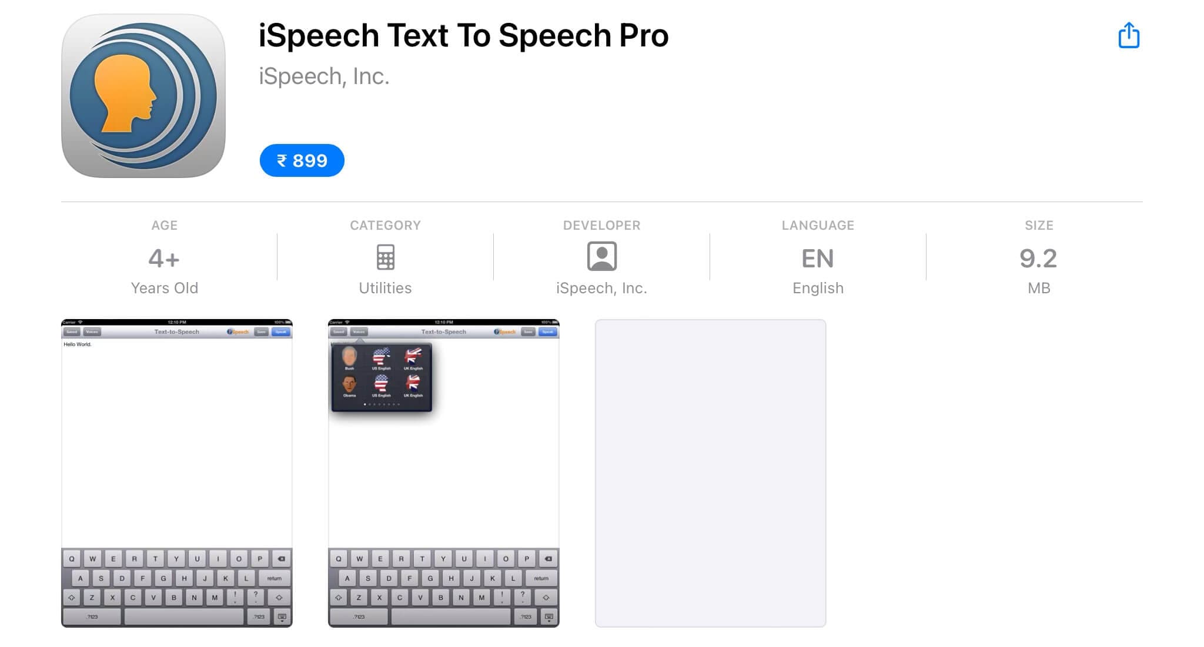Click the developer person icon
Image resolution: width=1204 pixels, height=647 pixels.
point(601,256)
